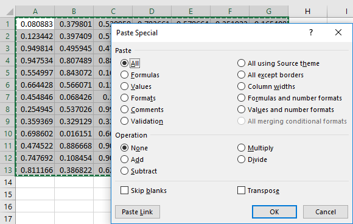Select Comments paste radio button
This screenshot has width=353, height=224.
pyautogui.click(x=125, y=110)
